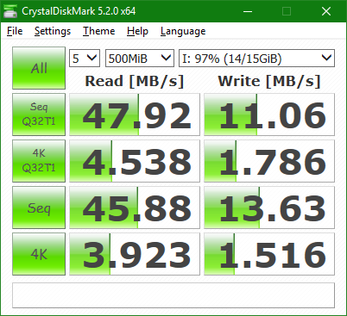Select the 13.63 Seq write result

269,208
